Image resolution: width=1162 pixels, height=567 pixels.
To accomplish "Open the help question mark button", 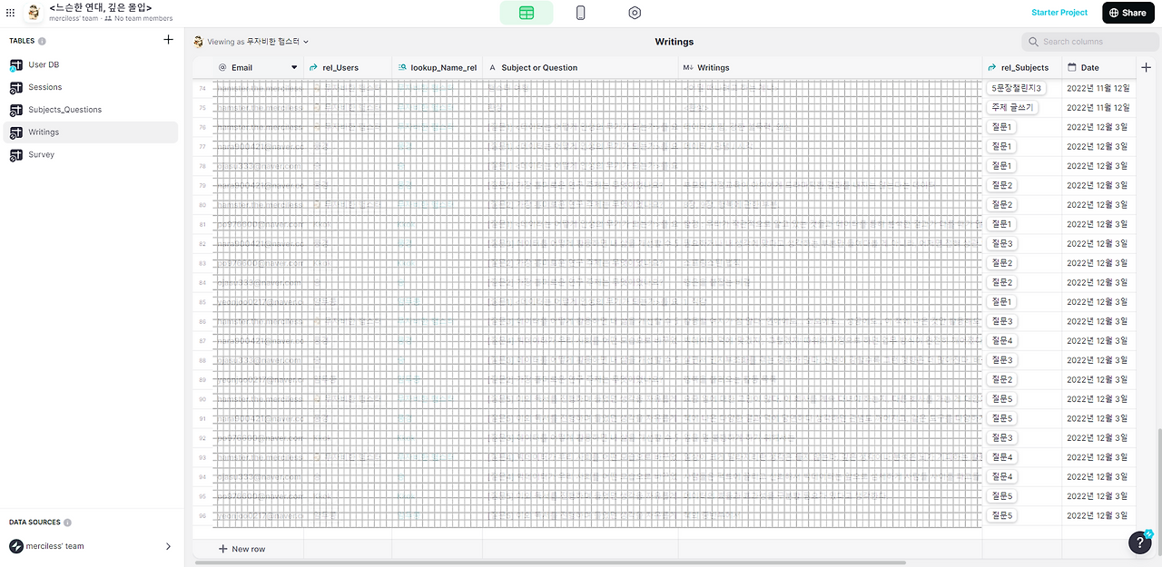I will (x=1140, y=542).
